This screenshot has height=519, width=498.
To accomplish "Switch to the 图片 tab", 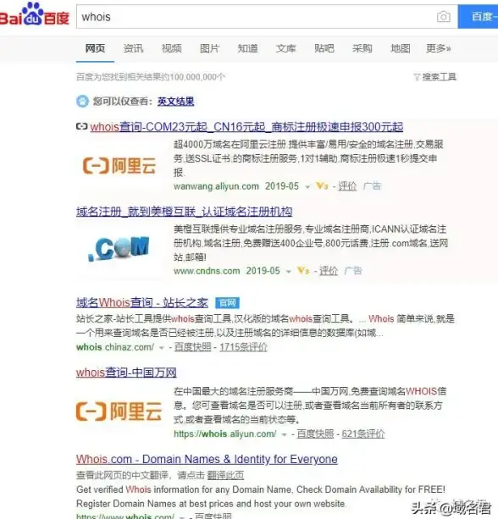I will pyautogui.click(x=209, y=48).
